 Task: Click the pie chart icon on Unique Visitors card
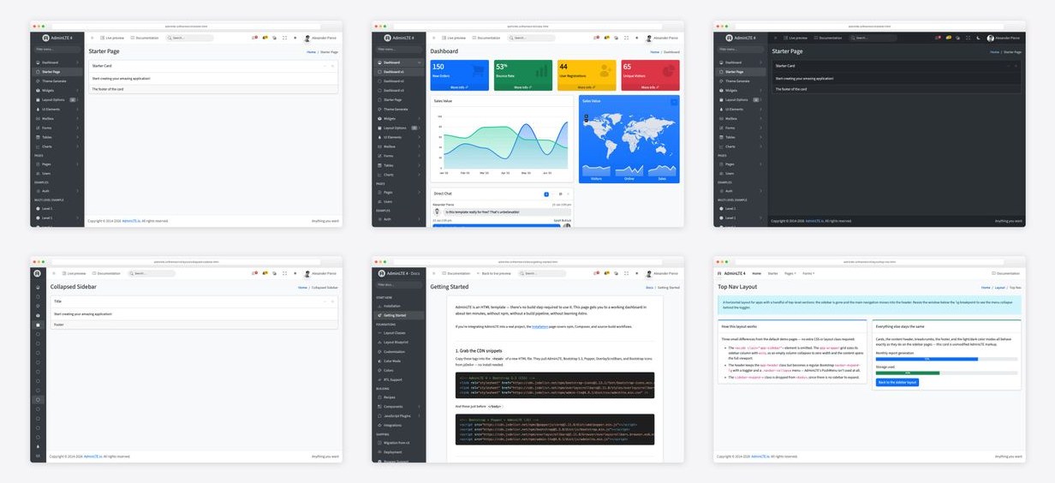point(669,71)
